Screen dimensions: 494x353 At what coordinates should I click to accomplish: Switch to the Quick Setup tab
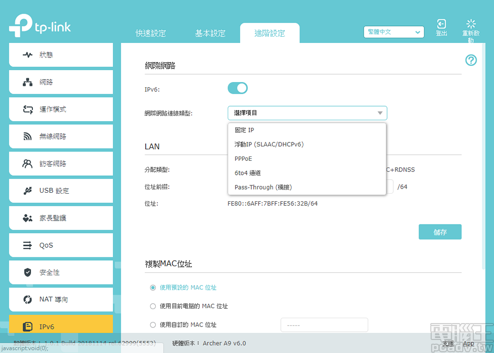[x=151, y=33]
